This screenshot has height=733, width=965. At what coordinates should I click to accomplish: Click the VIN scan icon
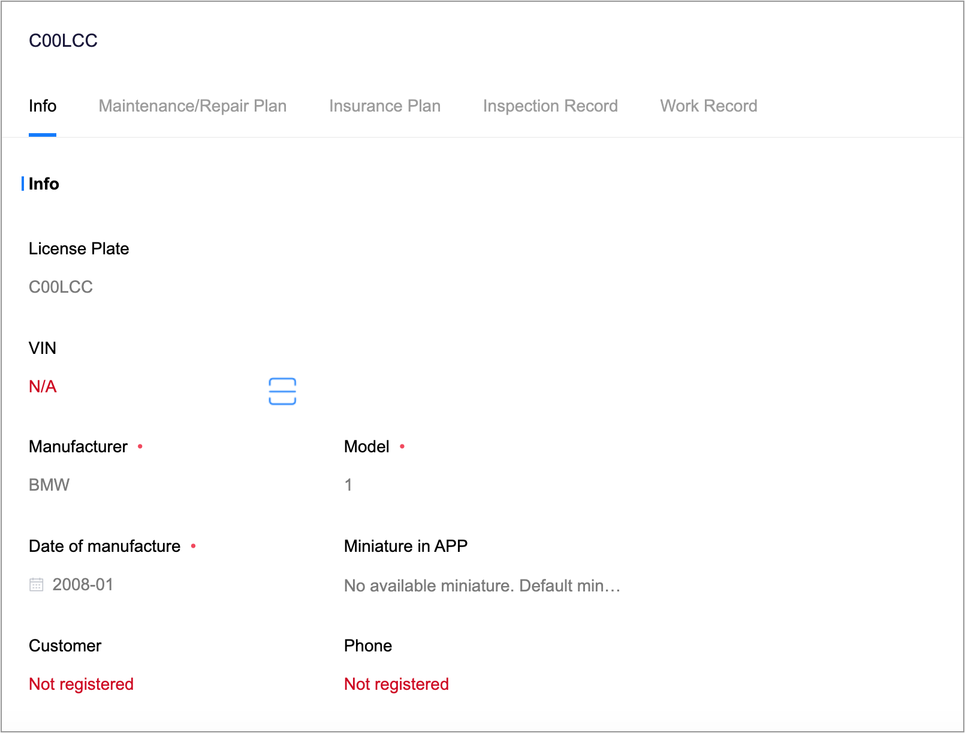click(x=282, y=391)
